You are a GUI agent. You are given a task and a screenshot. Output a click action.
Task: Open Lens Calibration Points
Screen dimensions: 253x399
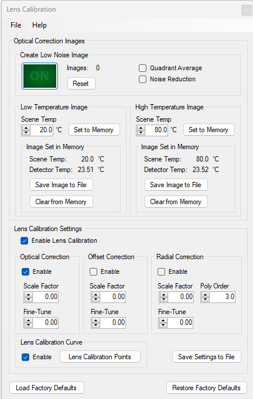pos(100,357)
